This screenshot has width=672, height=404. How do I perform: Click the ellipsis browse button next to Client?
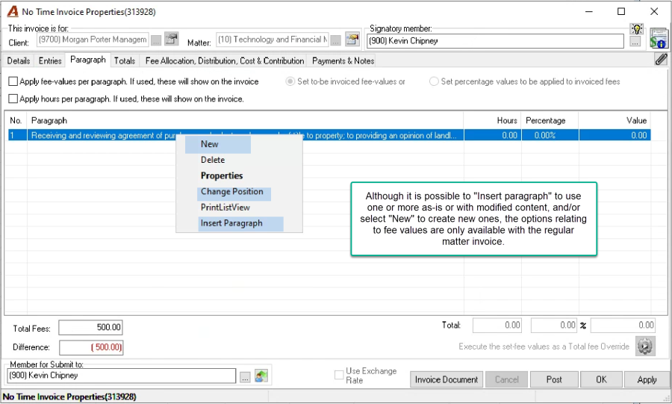[156, 41]
